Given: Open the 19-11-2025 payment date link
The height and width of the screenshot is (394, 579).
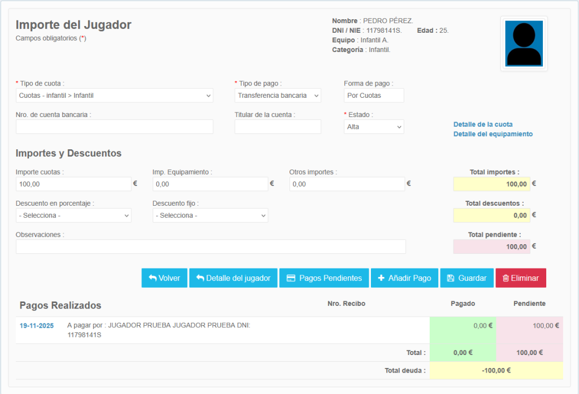Looking at the screenshot, I should (x=36, y=326).
